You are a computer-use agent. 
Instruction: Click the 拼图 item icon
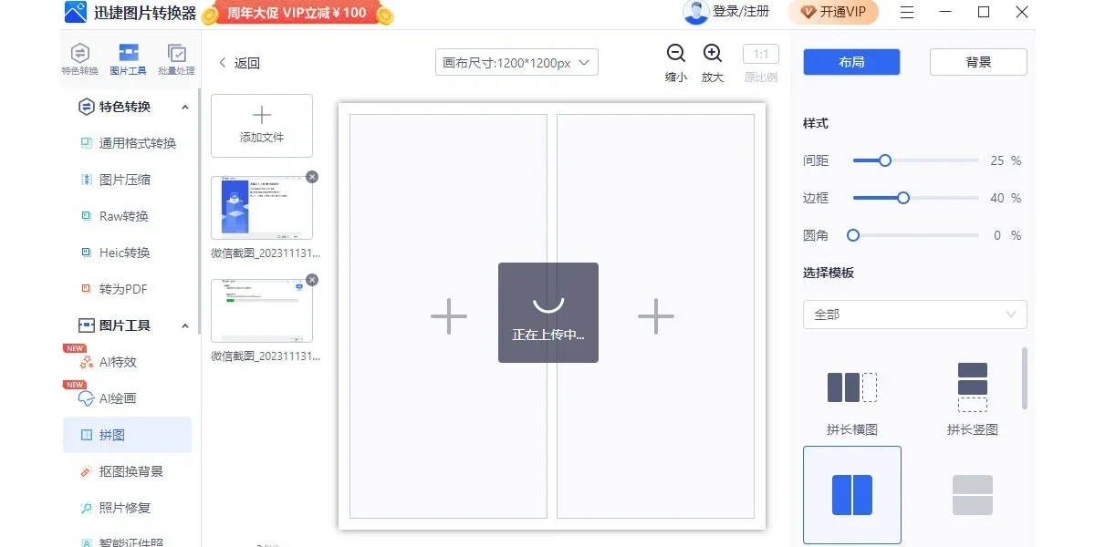[87, 435]
